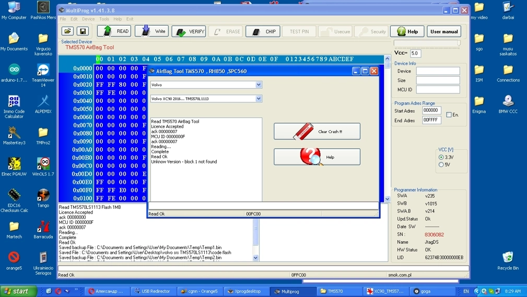Image resolution: width=527 pixels, height=297 pixels.
Task: Open Elnec PG4UW desktop icon
Action: pyautogui.click(x=14, y=167)
